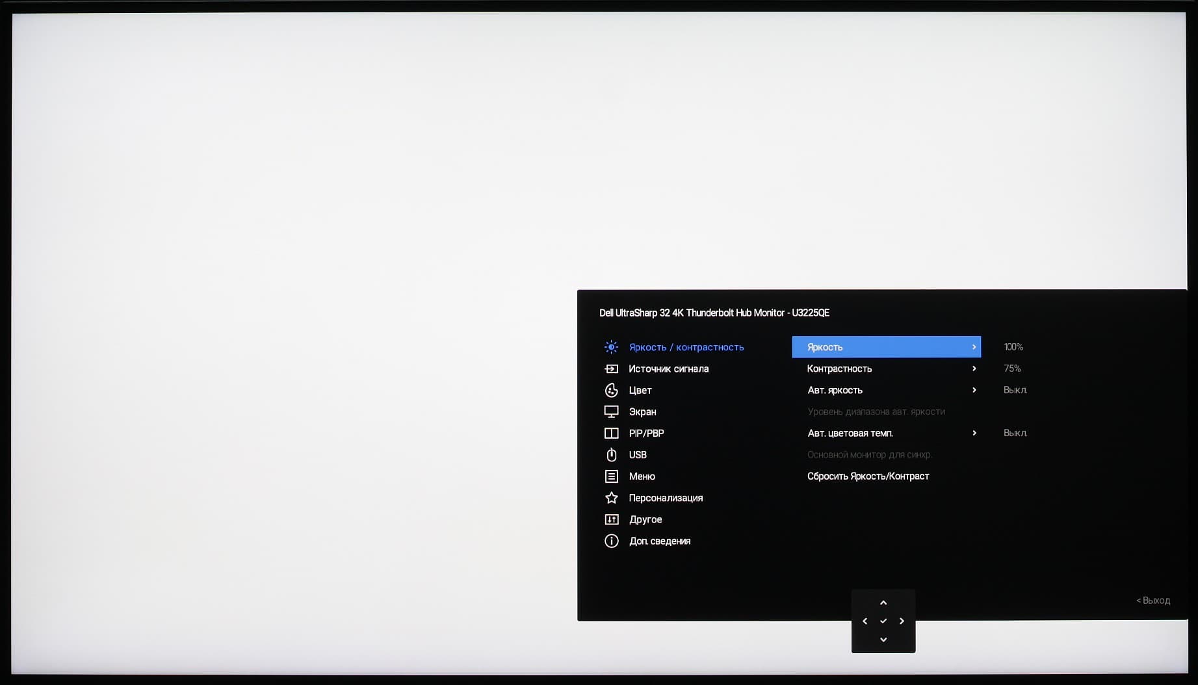Click the PIP/PBP split-screen icon
1198x685 pixels.
pyautogui.click(x=611, y=433)
